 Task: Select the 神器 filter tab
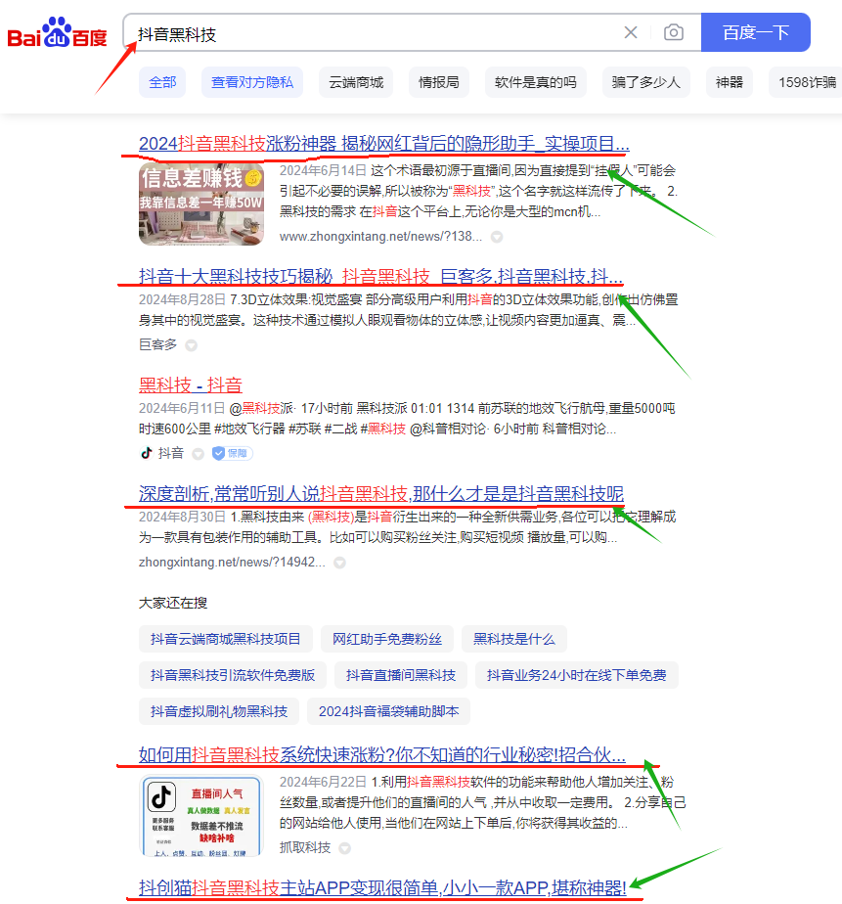pos(729,82)
